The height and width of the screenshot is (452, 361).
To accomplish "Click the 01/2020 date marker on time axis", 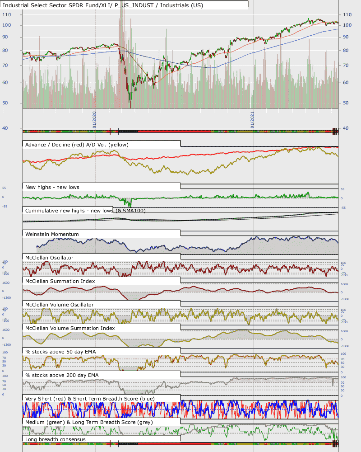I will [94, 120].
